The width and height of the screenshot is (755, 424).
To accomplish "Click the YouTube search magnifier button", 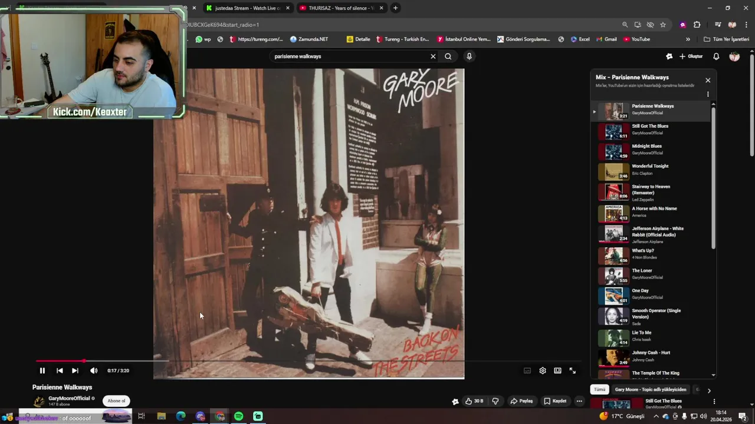I will [x=448, y=57].
